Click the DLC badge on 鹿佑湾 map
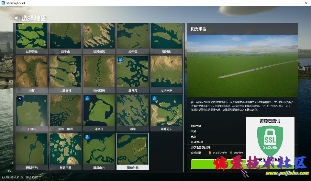This screenshot has height=181, width=311. (120, 60)
